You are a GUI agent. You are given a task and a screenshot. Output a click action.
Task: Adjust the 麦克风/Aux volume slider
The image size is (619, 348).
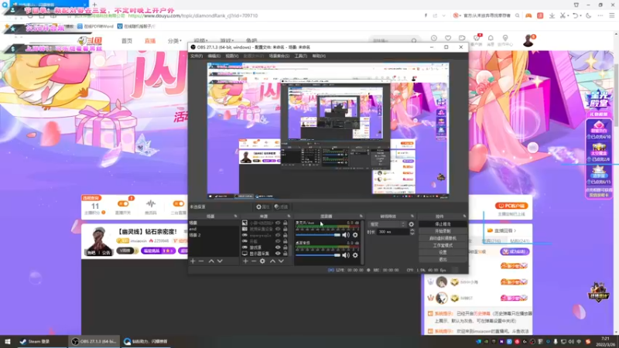tap(318, 235)
